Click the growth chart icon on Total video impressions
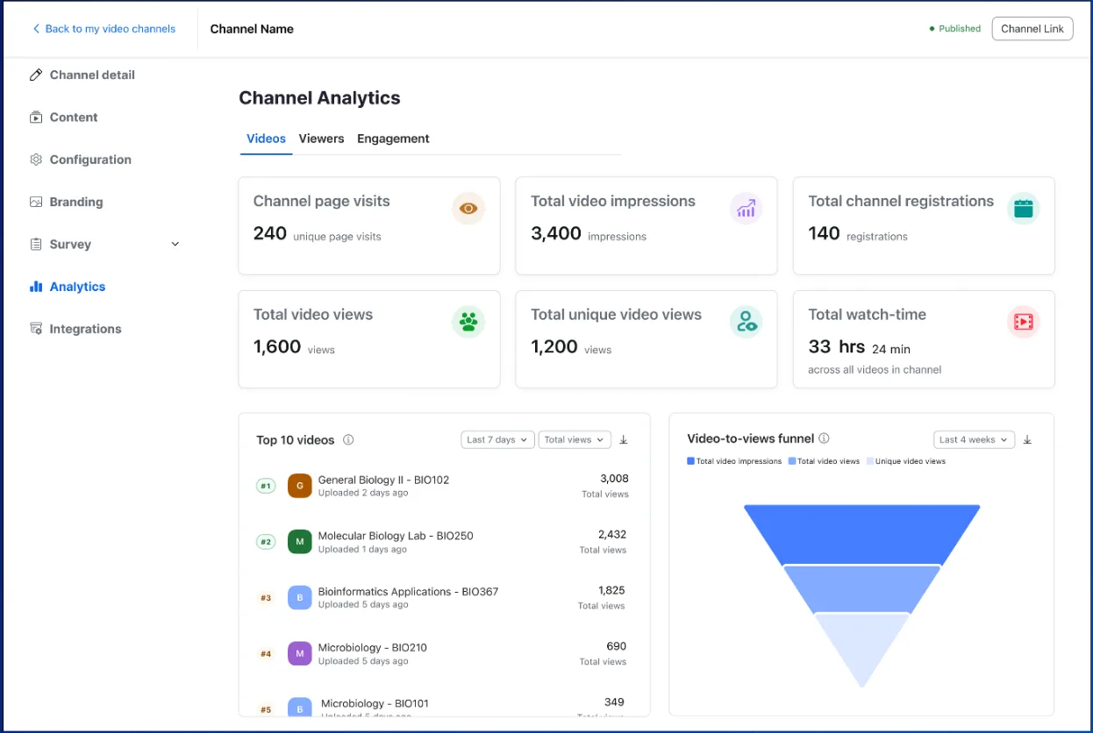 coord(746,209)
